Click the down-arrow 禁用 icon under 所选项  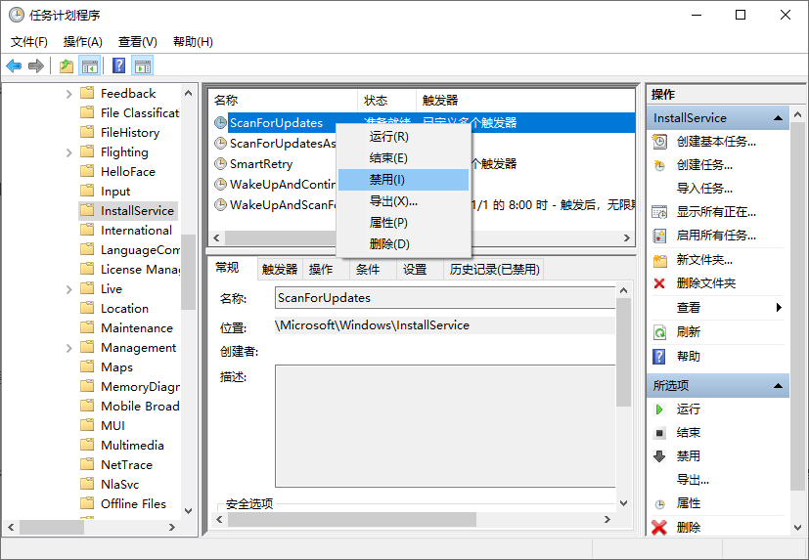pyautogui.click(x=659, y=456)
